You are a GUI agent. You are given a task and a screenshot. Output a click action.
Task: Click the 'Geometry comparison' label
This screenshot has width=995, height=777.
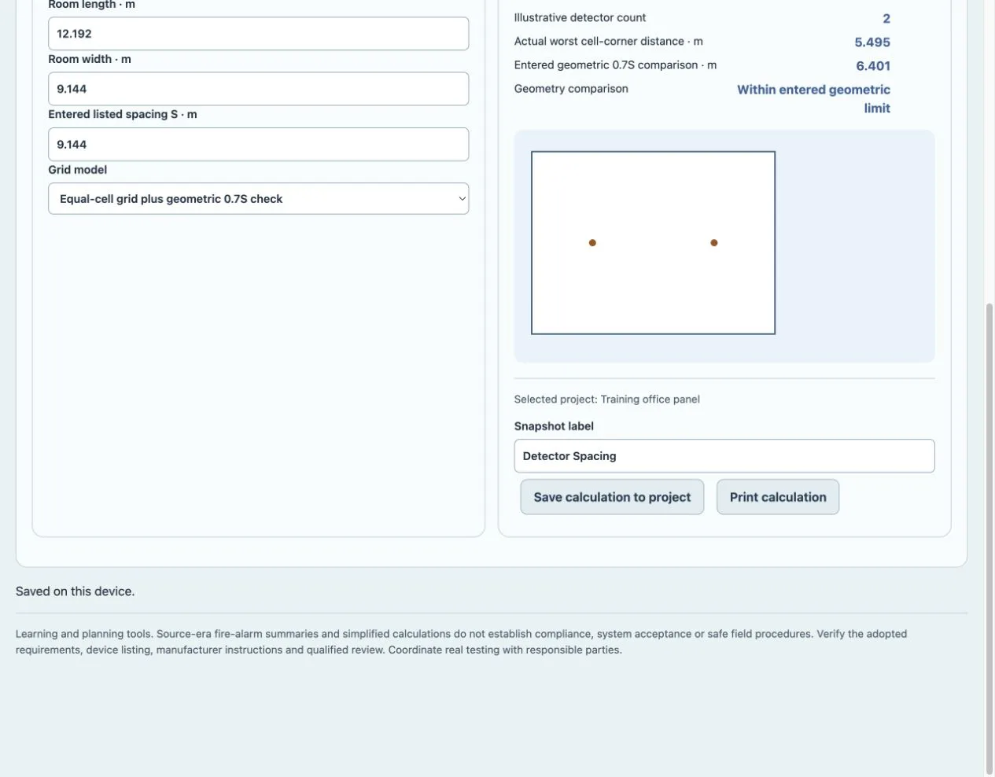click(x=571, y=88)
